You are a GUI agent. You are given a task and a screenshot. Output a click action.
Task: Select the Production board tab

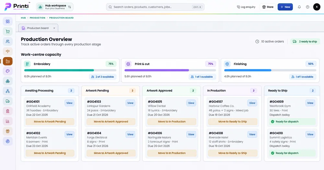click(x=38, y=28)
